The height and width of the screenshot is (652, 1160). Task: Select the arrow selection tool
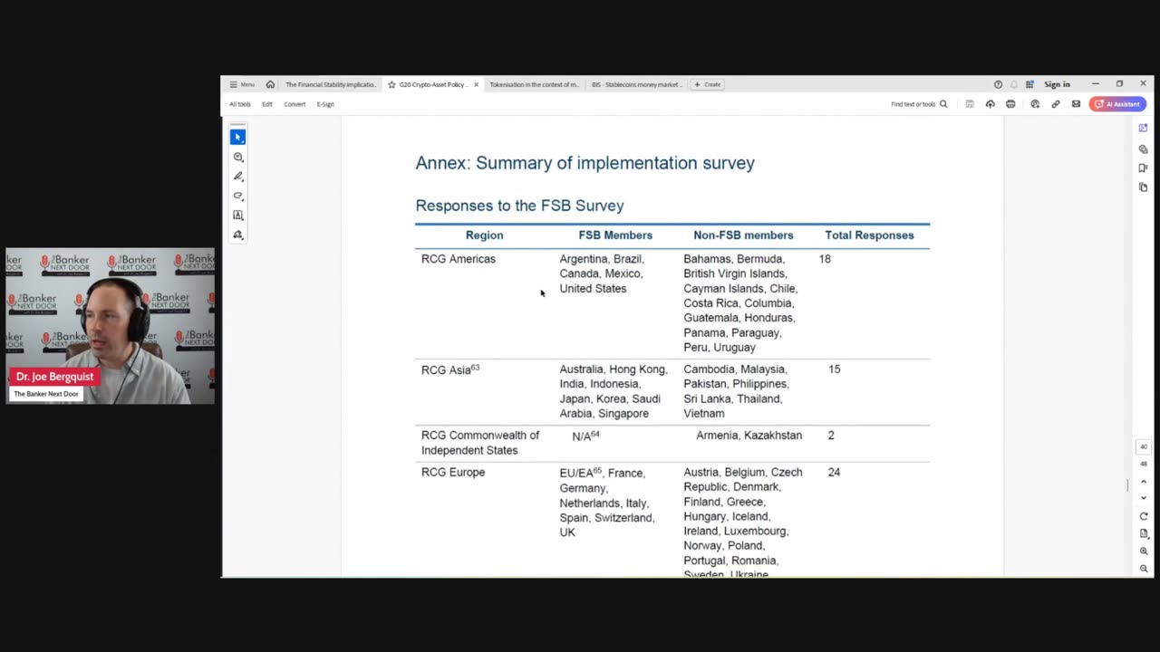237,137
